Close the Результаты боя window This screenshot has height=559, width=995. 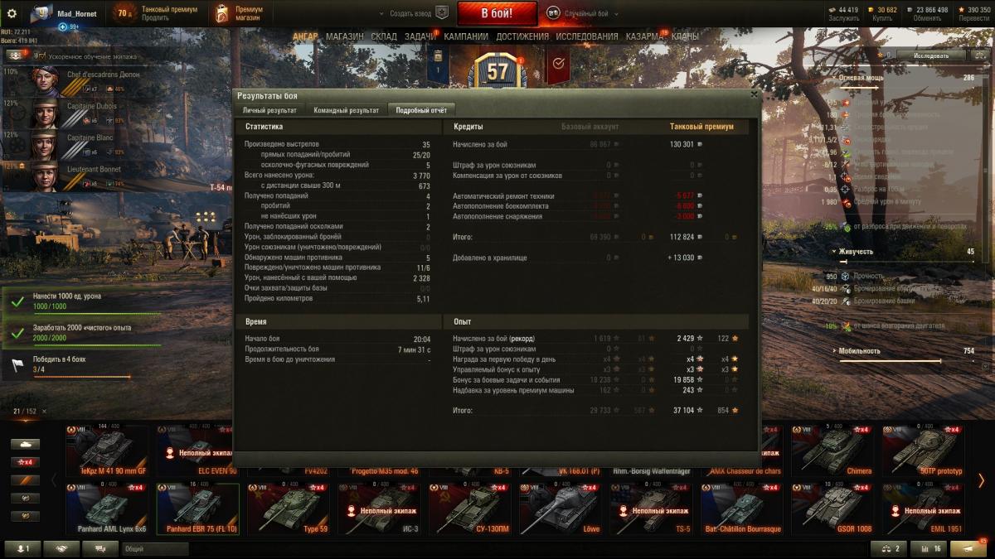753,94
